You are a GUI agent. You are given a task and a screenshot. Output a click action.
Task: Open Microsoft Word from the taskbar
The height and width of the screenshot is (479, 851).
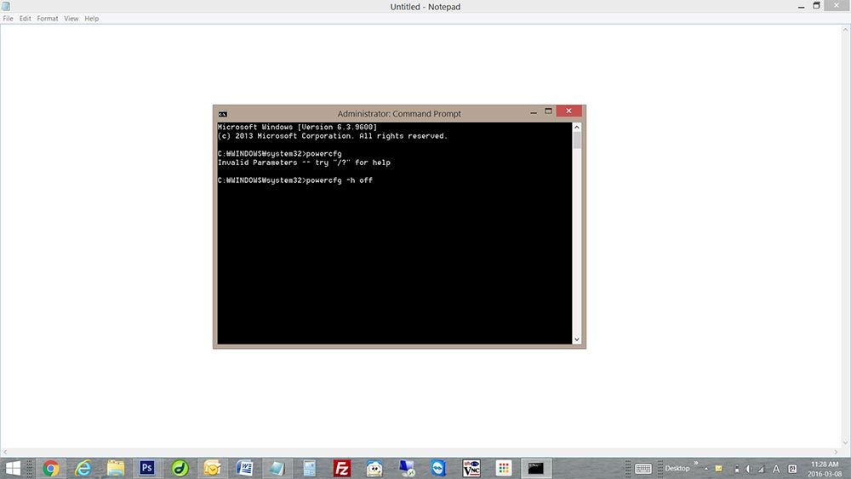[245, 468]
